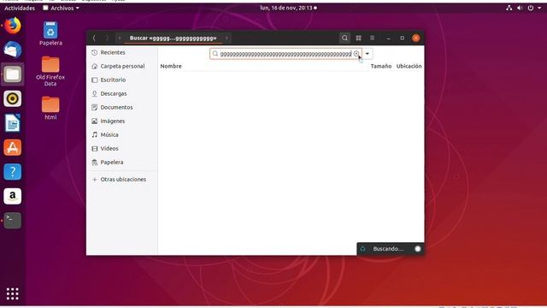Toggle the search button in Files toolbar
547x308 pixels.
[x=344, y=38]
